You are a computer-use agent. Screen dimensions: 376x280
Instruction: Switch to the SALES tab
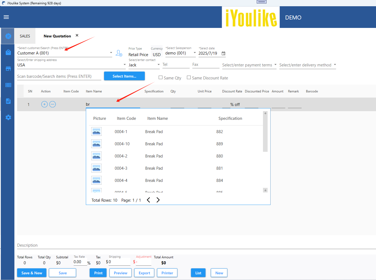[x=25, y=36]
